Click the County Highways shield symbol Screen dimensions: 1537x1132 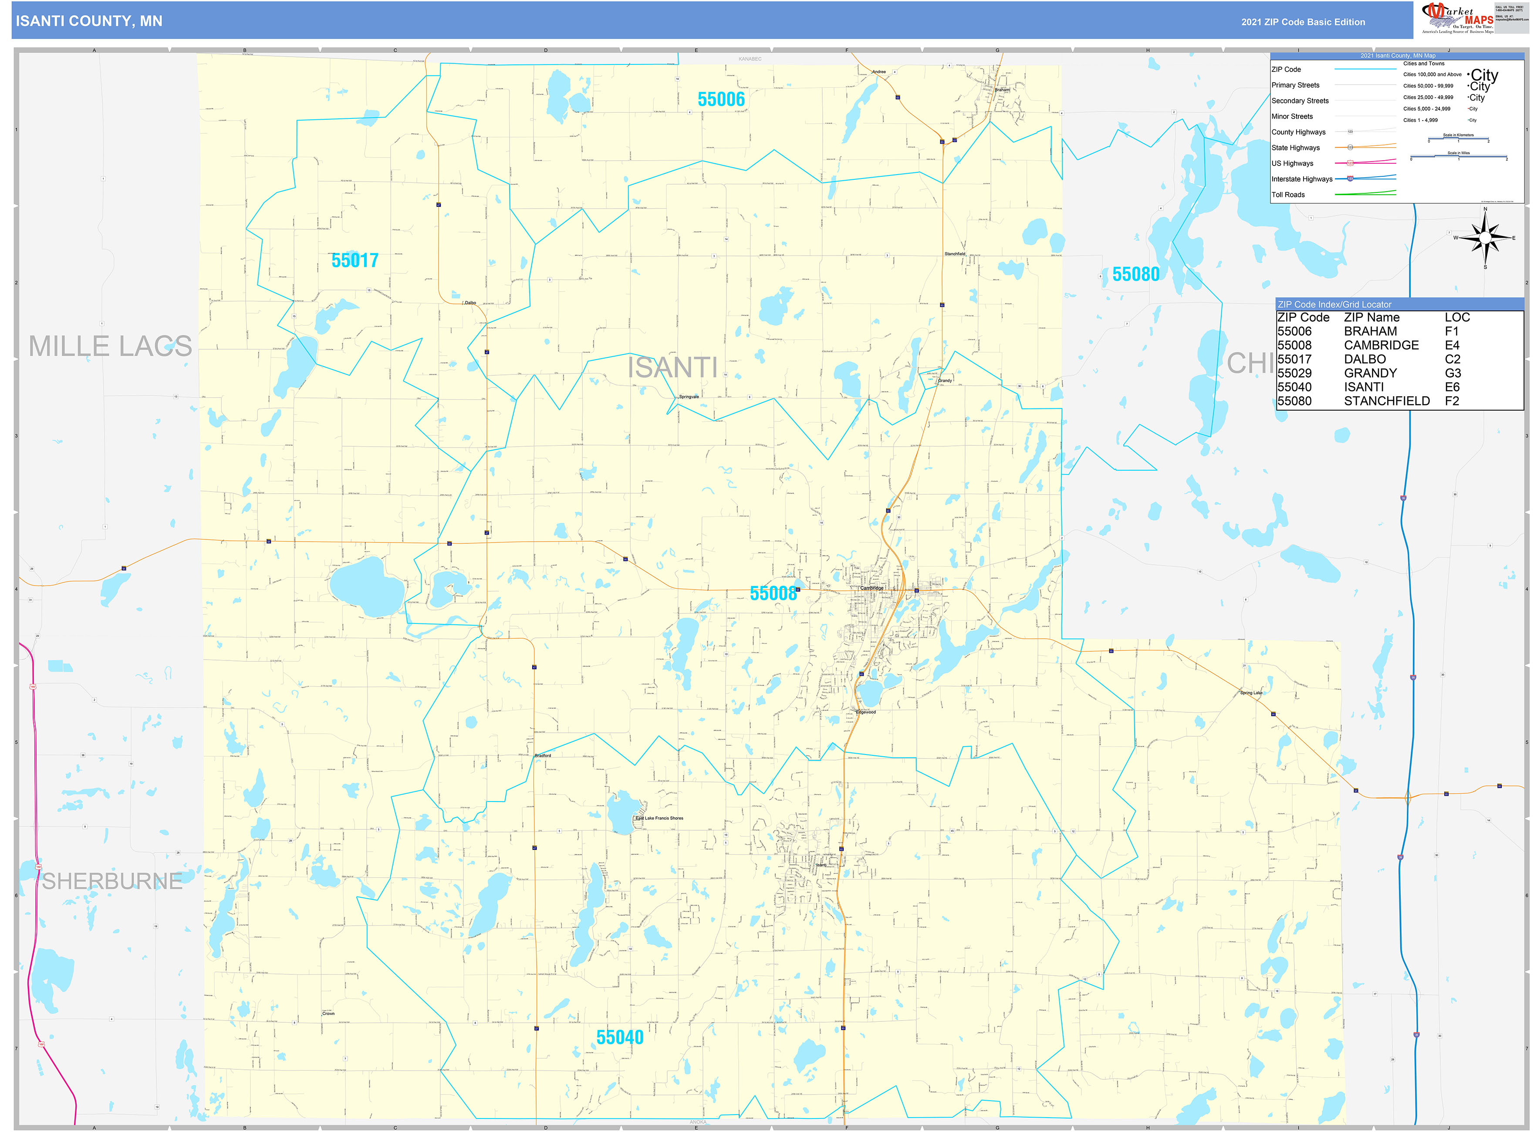click(x=1351, y=131)
